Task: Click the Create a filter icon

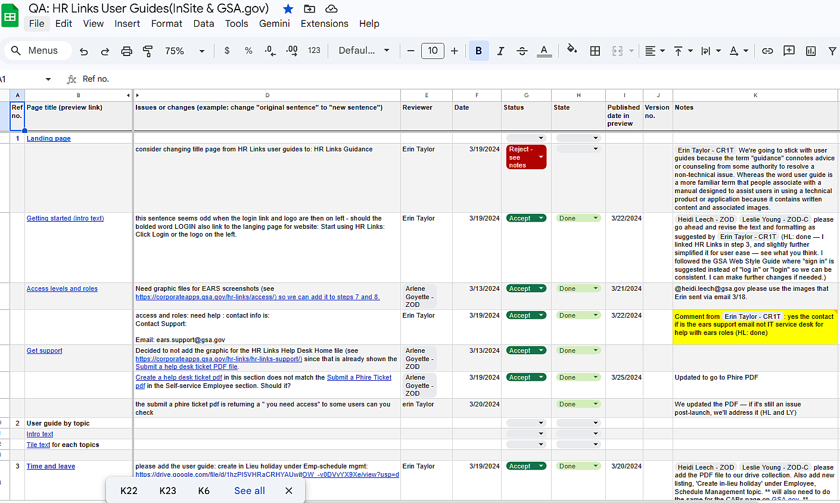Action: coord(832,51)
